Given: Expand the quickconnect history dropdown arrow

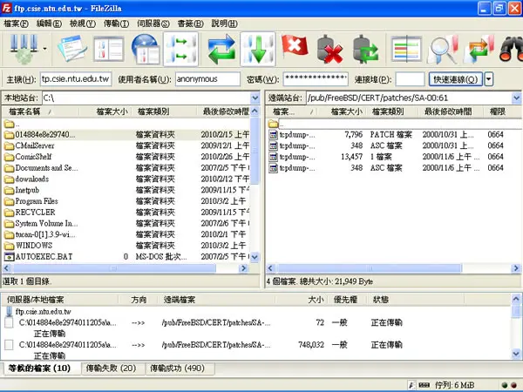Looking at the screenshot, I should pos(489,79).
